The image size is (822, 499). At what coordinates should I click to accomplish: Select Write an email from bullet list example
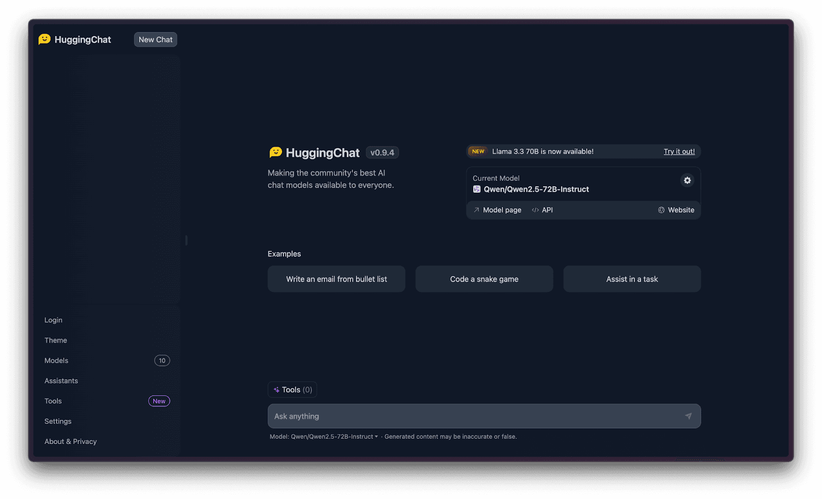click(x=337, y=279)
